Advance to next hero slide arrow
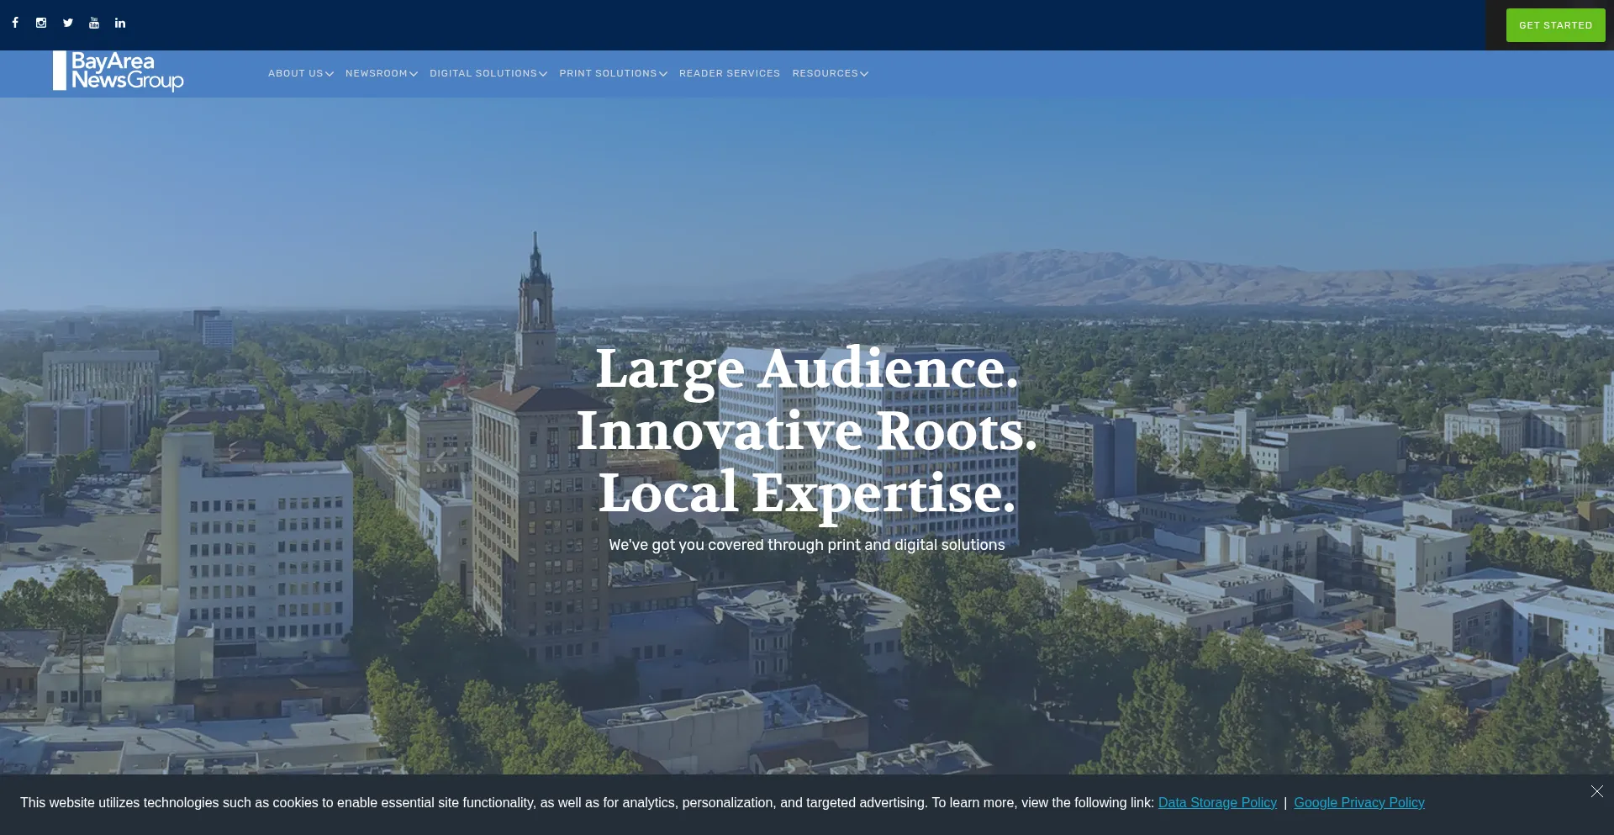The height and width of the screenshot is (835, 1614). pyautogui.click(x=1174, y=462)
